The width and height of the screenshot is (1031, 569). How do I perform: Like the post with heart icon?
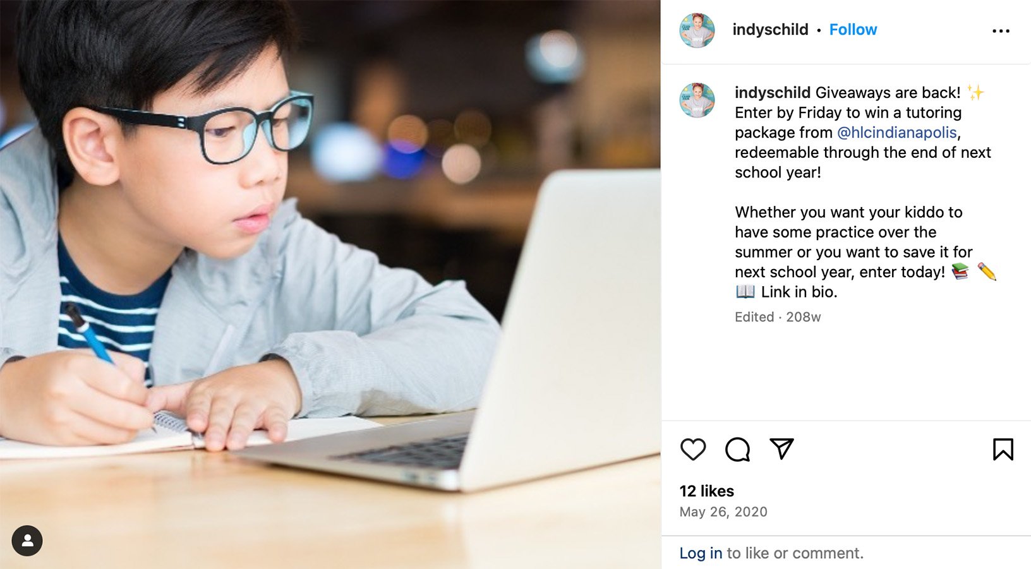[693, 450]
